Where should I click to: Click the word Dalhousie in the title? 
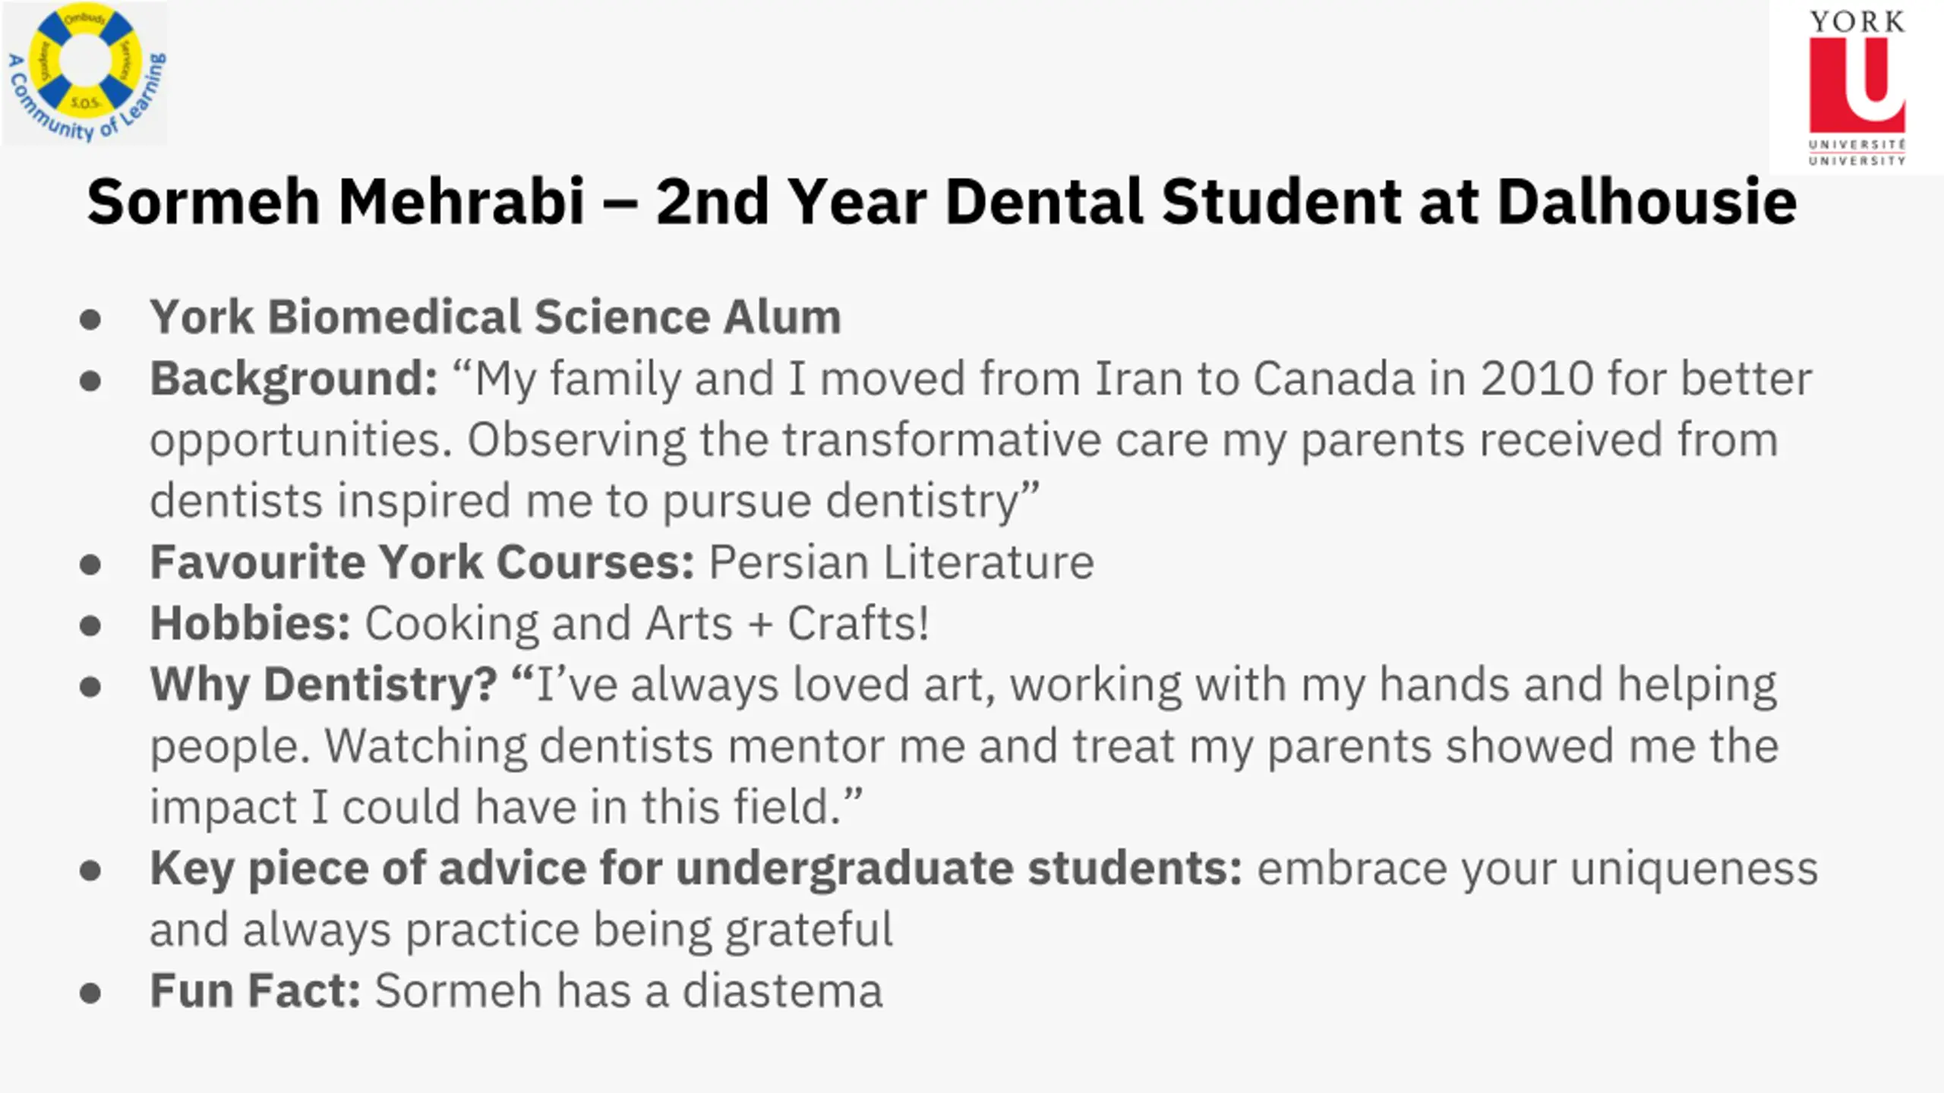[1646, 202]
